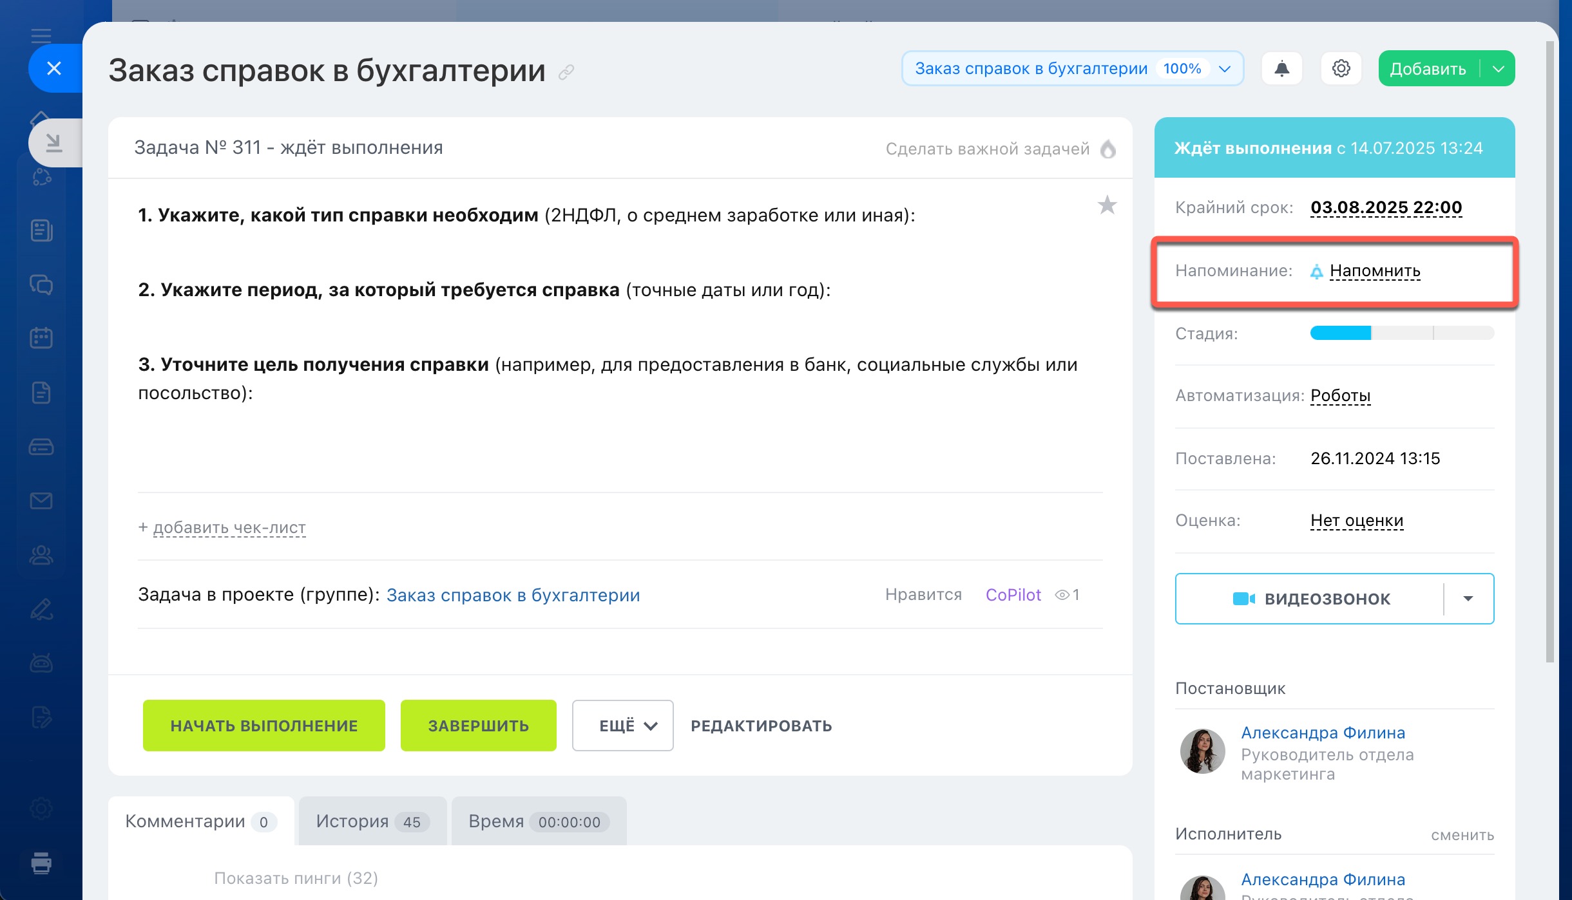The height and width of the screenshot is (900, 1572).
Task: Click the reminder bell icon next to Напомнить
Action: click(x=1317, y=272)
